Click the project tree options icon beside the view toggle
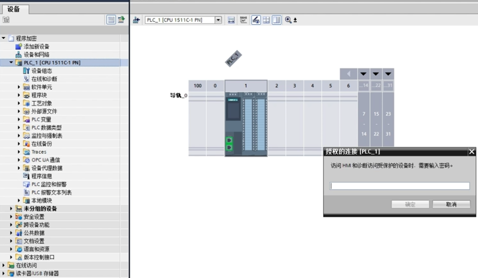 coord(121,20)
